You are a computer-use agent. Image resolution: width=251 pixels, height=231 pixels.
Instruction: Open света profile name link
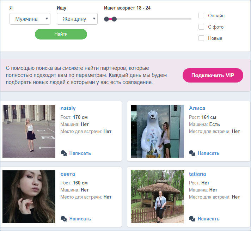pyautogui.click(x=68, y=174)
